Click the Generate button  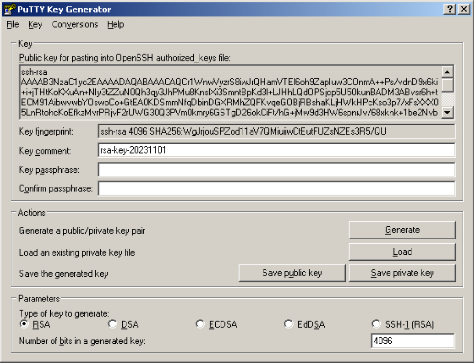[402, 230]
